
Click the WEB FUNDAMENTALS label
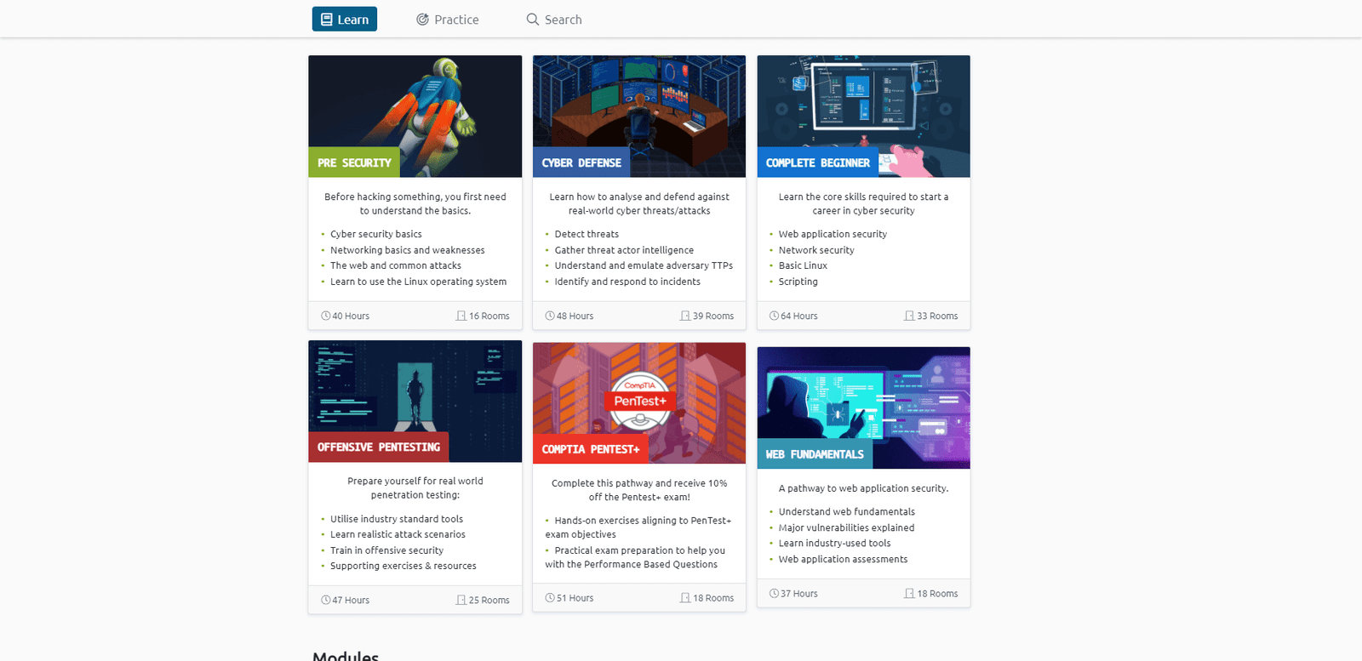(x=815, y=454)
